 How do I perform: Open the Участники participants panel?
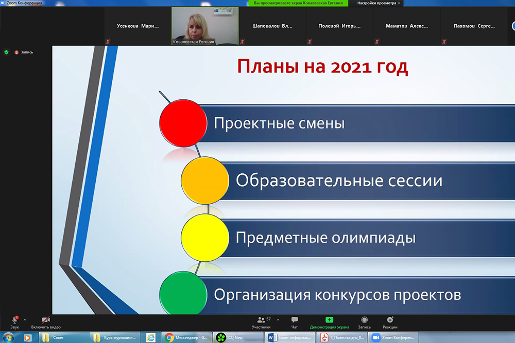coord(261,322)
